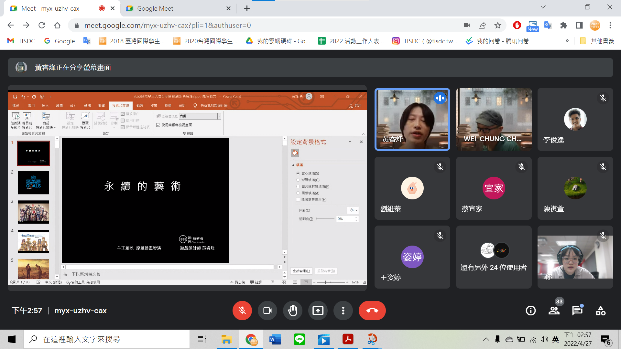This screenshot has width=621, height=349.
Task: Raise hand in the meeting
Action: tap(292, 311)
